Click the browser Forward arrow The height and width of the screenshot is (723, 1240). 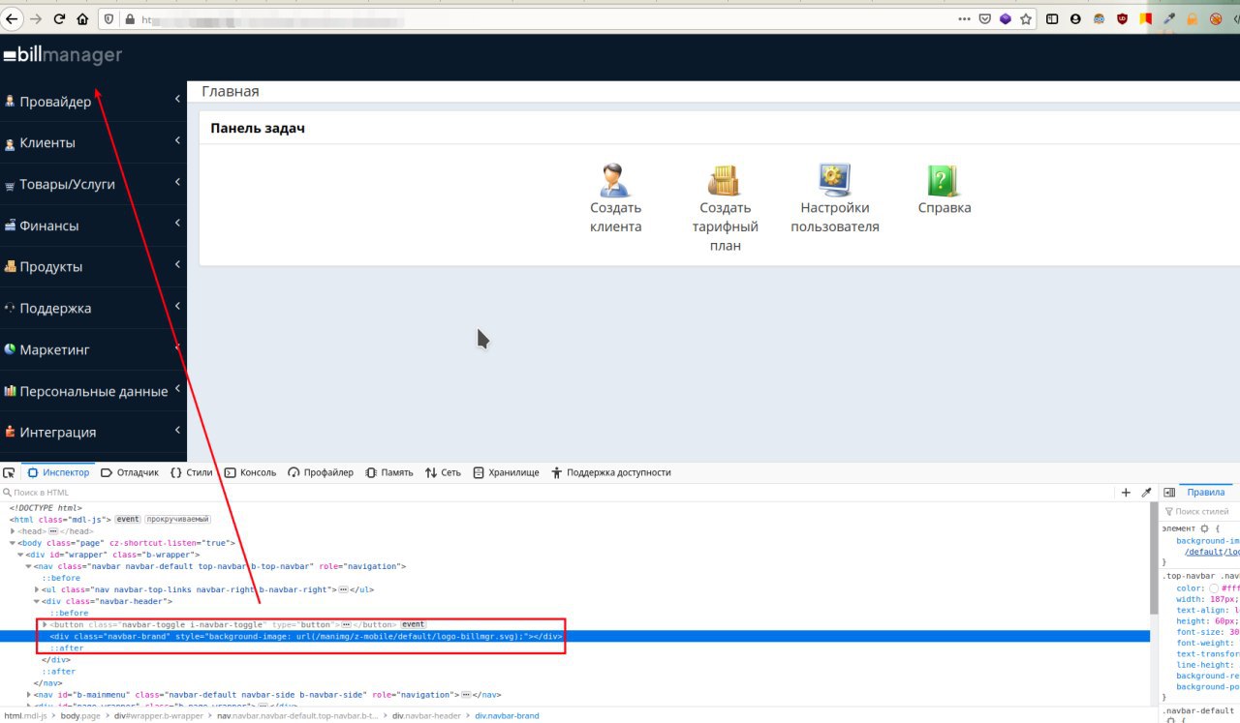[x=37, y=18]
